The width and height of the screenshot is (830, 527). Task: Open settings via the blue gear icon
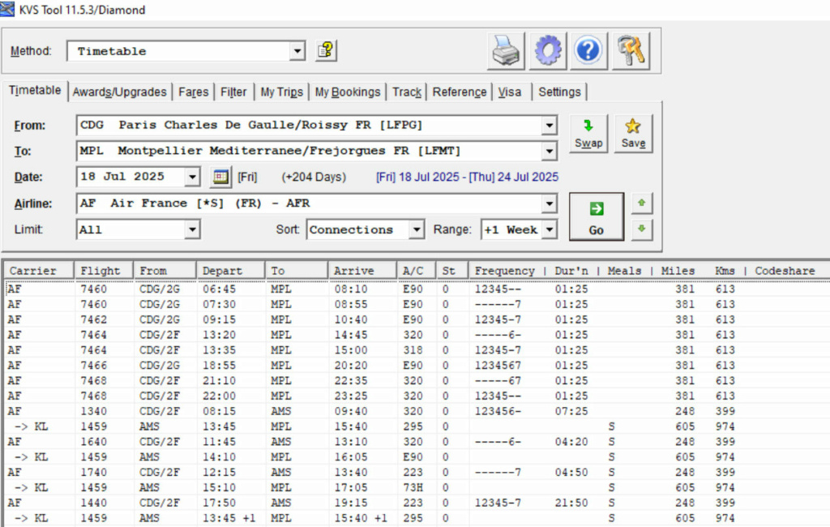click(x=547, y=51)
